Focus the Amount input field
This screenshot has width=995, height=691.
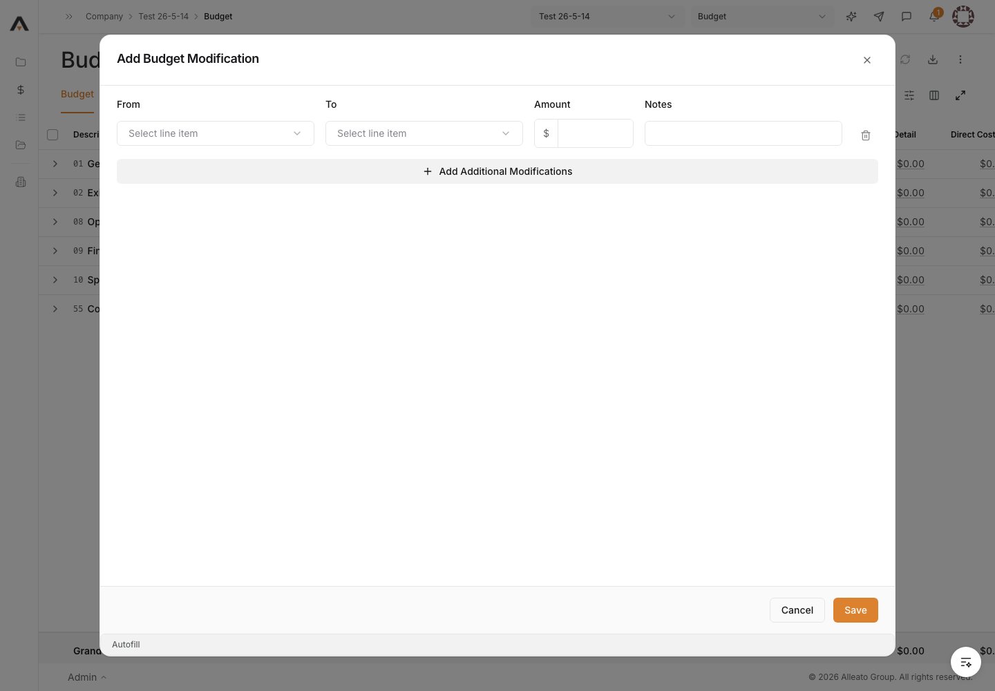[595, 133]
